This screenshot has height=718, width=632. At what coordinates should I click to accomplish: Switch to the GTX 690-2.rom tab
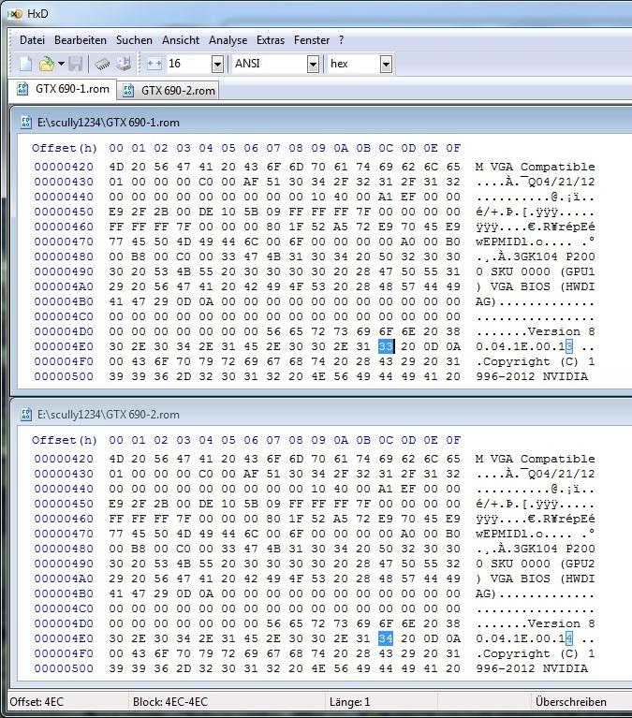169,90
